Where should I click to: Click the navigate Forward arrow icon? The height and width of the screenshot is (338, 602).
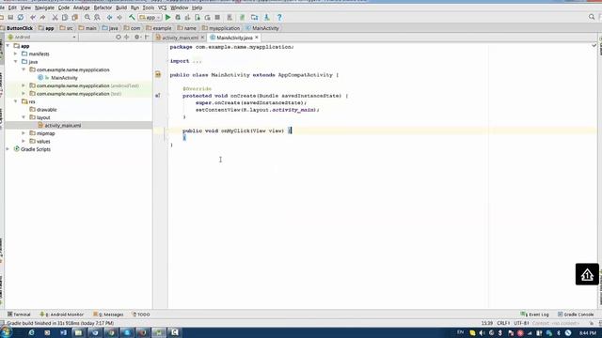point(119,17)
